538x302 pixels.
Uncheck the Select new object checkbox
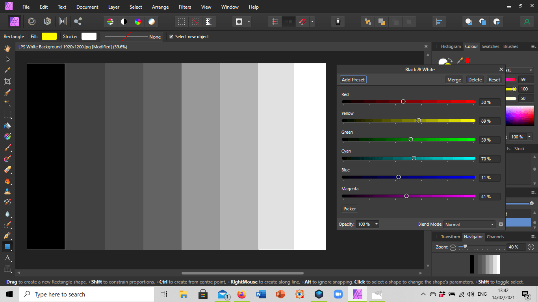pos(171,37)
